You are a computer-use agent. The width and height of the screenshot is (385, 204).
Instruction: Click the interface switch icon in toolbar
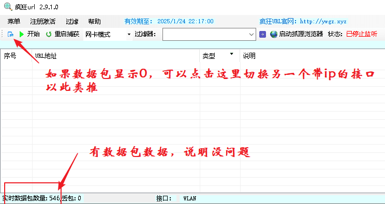click(x=10, y=34)
